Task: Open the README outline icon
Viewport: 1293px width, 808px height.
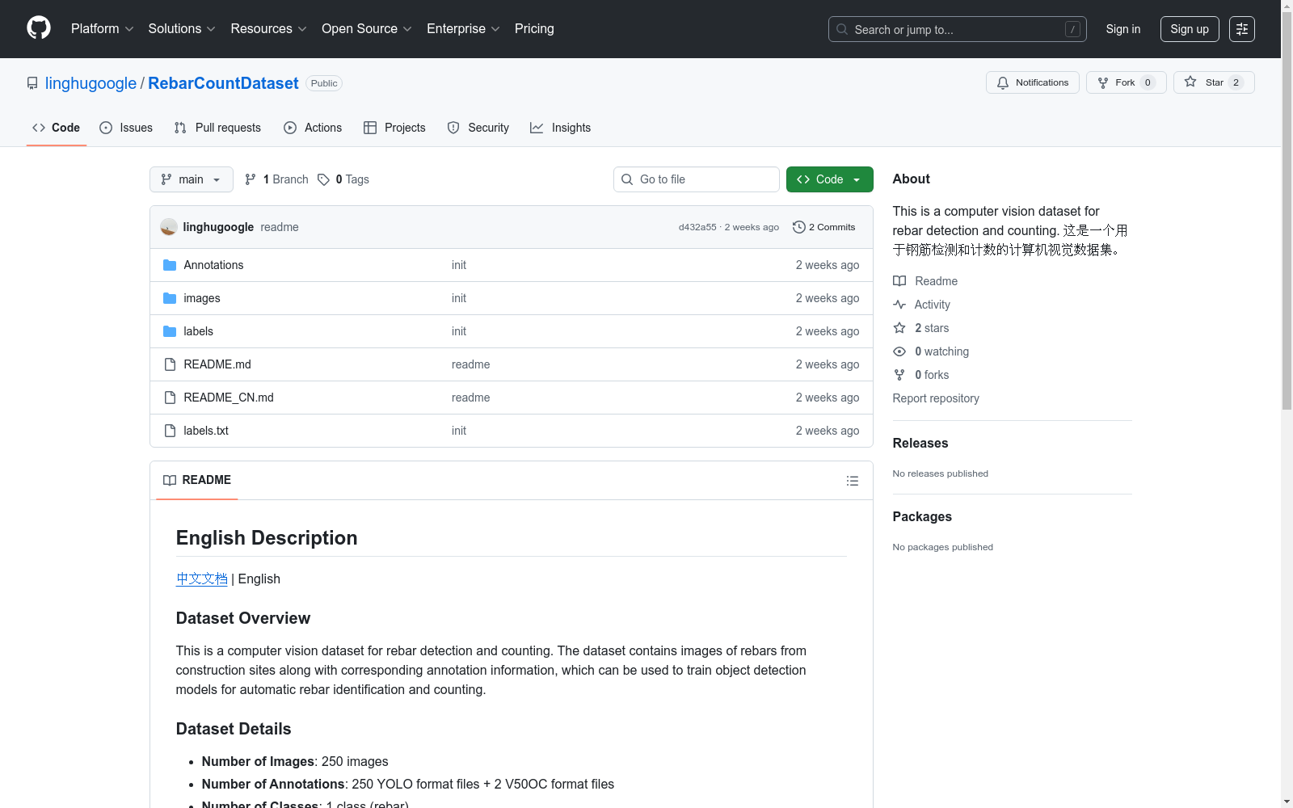Action: (852, 481)
